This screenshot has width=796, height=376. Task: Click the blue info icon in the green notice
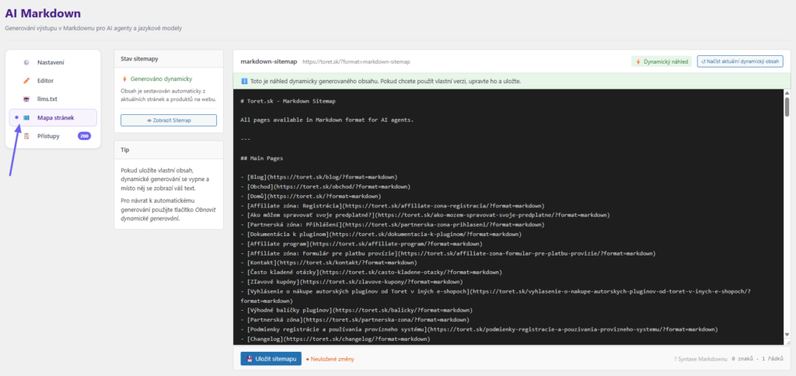pyautogui.click(x=244, y=82)
